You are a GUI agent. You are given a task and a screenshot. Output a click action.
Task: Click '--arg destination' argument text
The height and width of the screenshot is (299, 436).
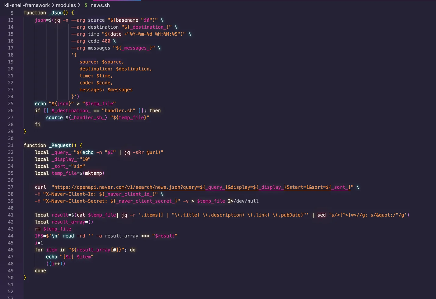pos(95,27)
